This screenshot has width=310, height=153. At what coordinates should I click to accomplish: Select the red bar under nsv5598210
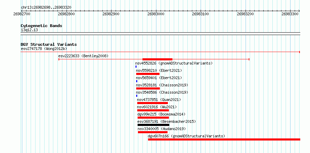[148, 74]
